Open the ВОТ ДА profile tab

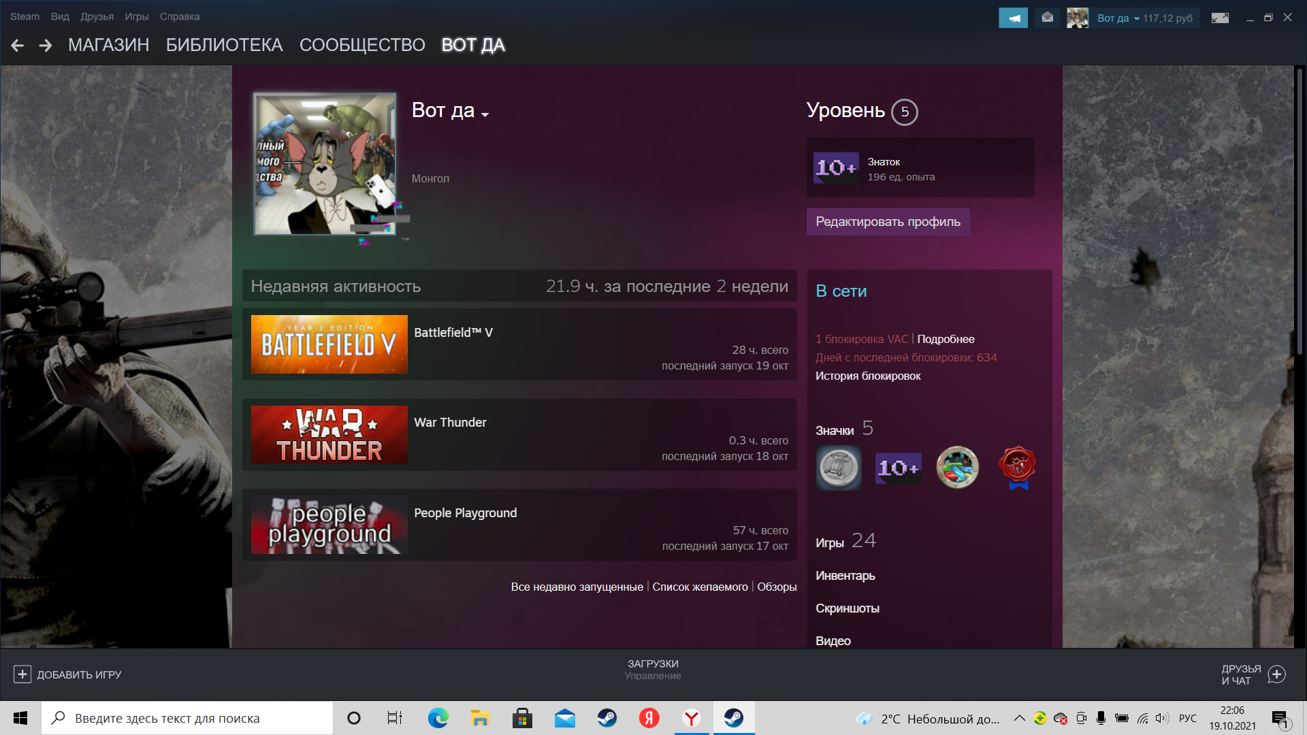[x=473, y=45]
